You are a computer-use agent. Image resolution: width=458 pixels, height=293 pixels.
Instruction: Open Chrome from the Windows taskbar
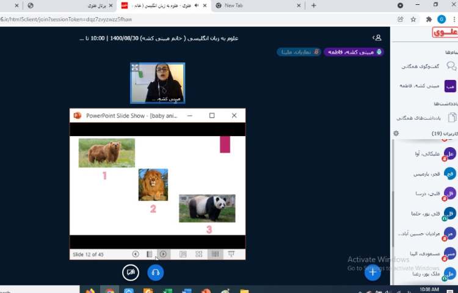pyautogui.click(x=109, y=291)
